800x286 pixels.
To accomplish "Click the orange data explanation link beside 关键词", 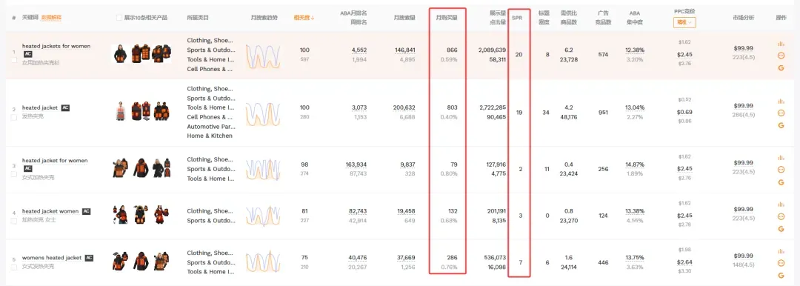I will (52, 17).
